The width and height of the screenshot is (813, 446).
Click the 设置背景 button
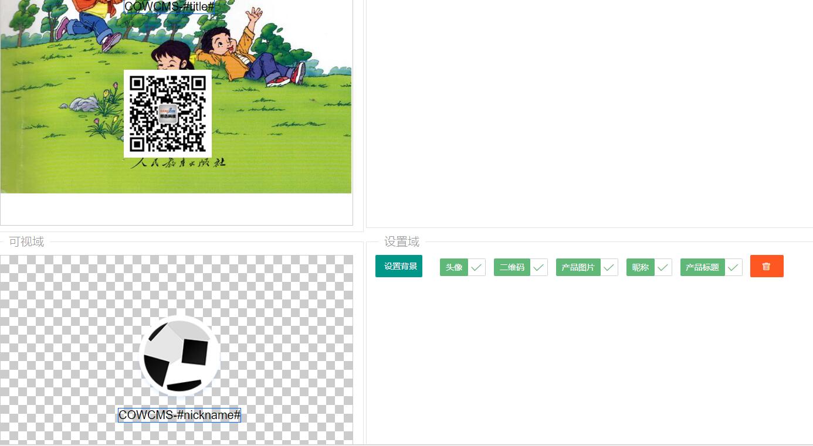[x=399, y=266]
